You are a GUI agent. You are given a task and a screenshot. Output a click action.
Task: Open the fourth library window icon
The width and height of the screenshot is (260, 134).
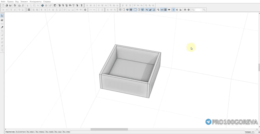(x=70, y=5)
